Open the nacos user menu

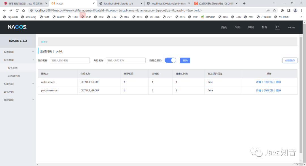[291, 27]
